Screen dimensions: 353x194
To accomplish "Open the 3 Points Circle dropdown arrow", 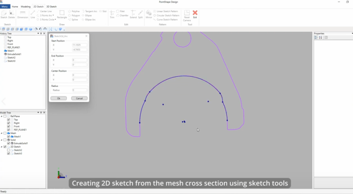I will click(x=55, y=20).
